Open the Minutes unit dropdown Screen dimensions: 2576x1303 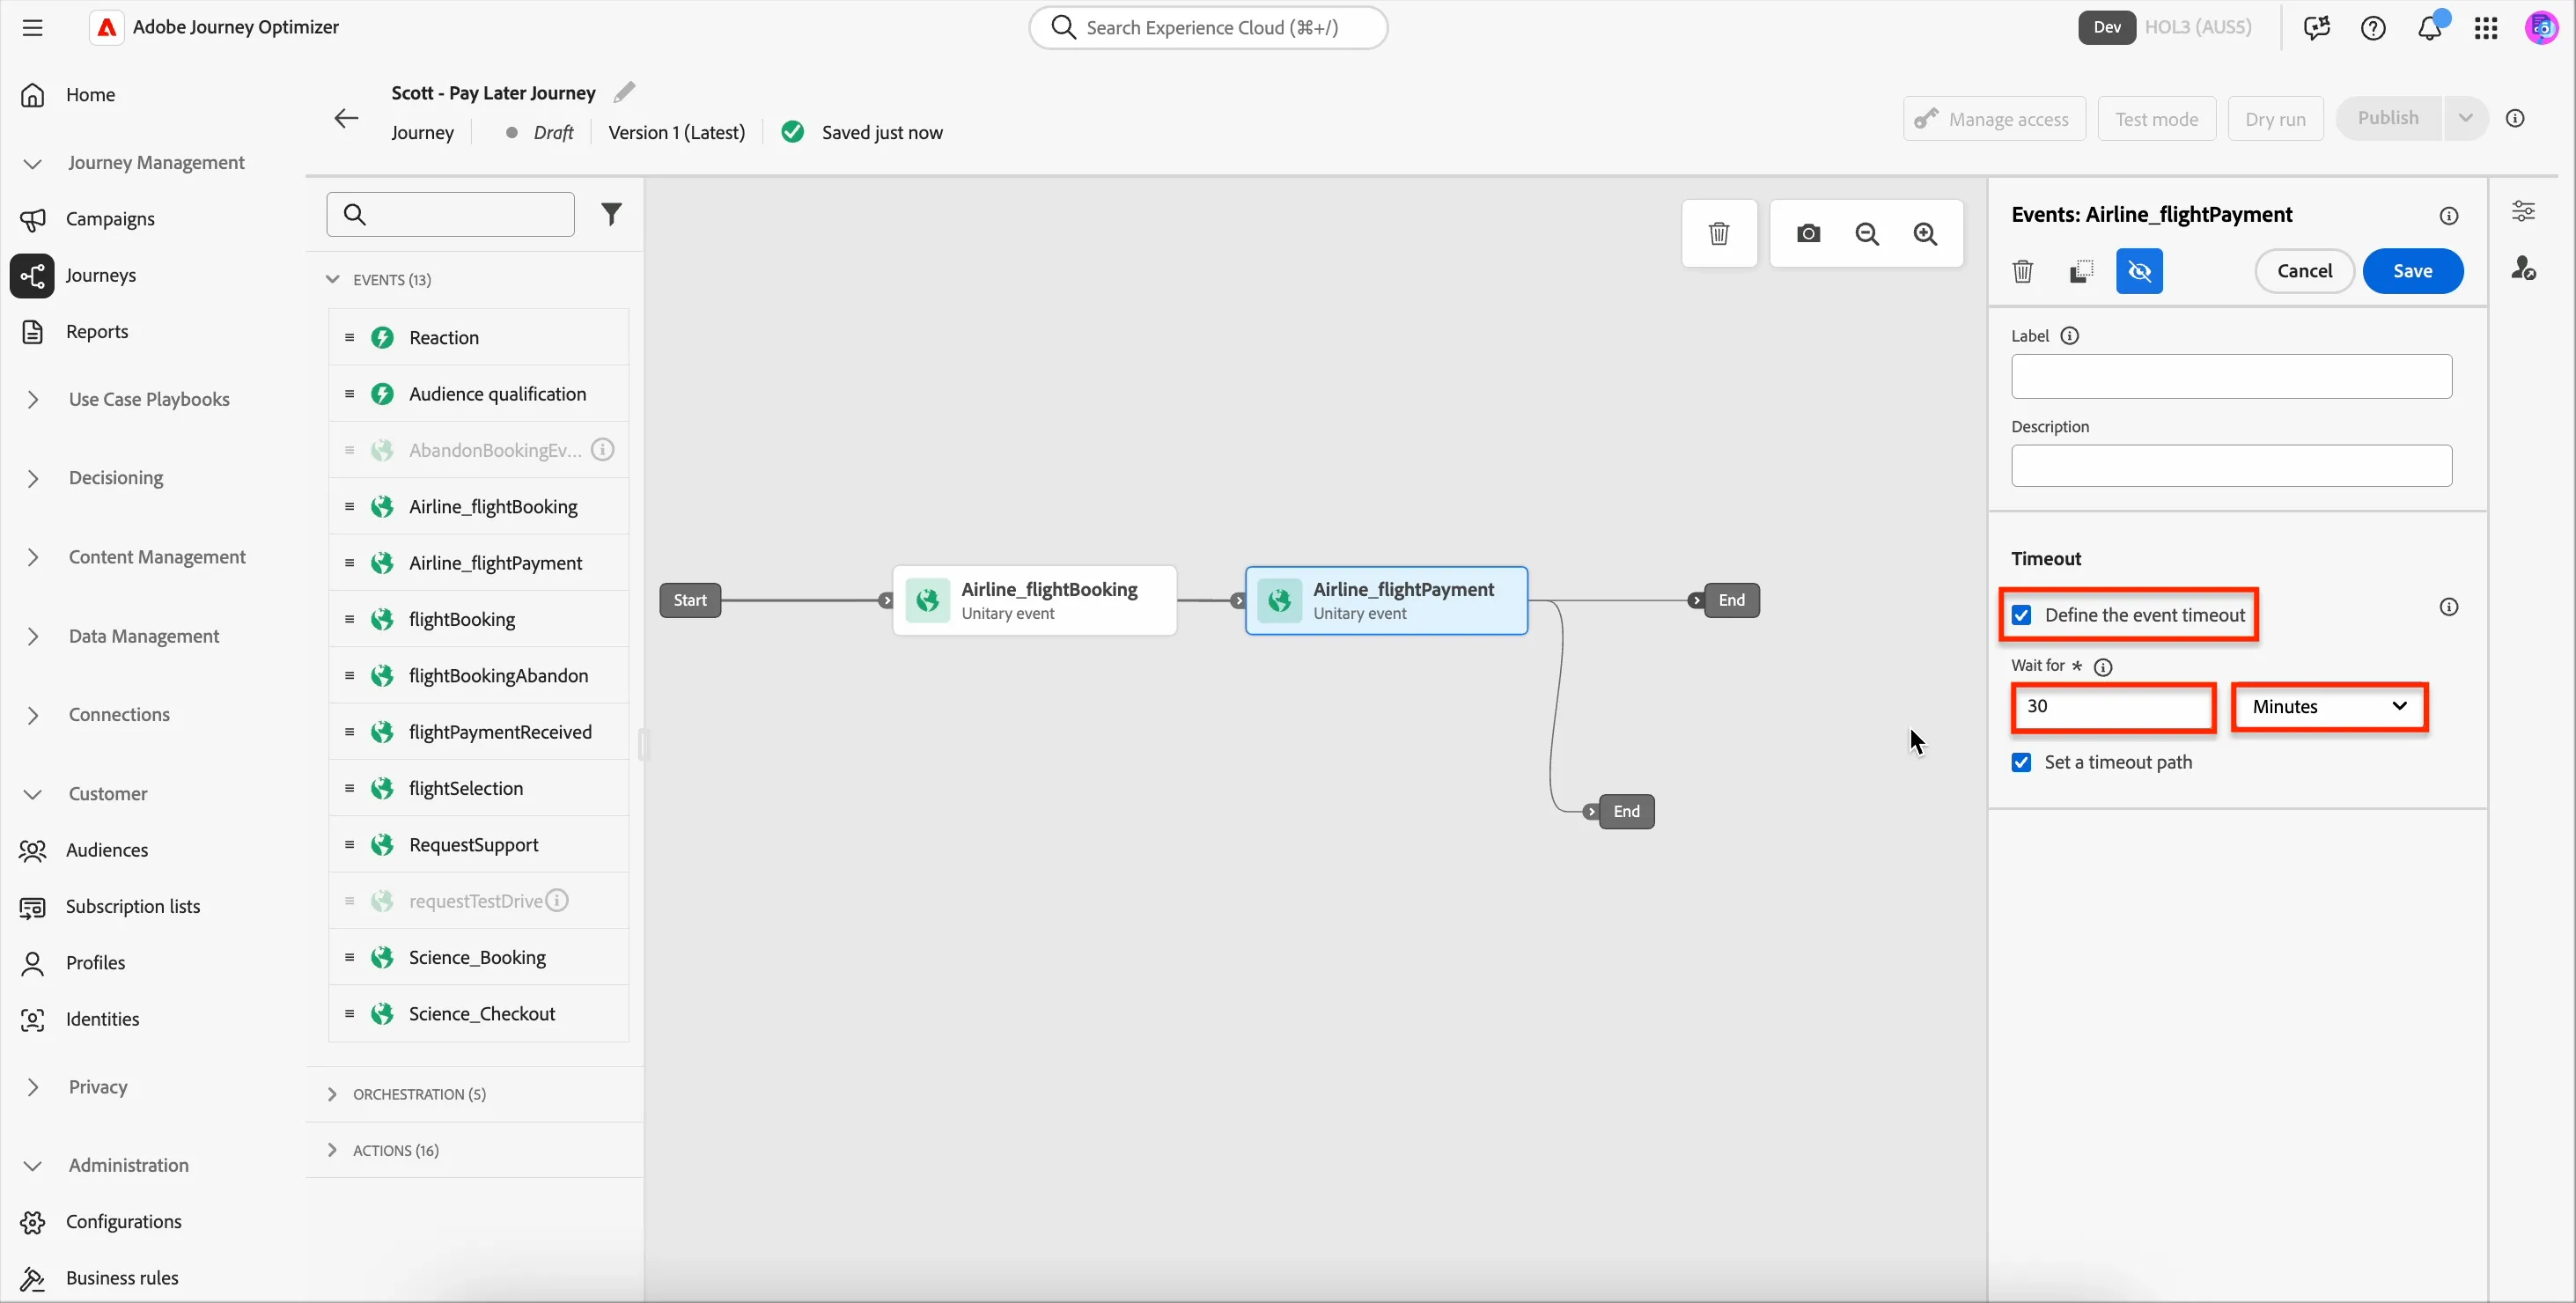pos(2329,707)
